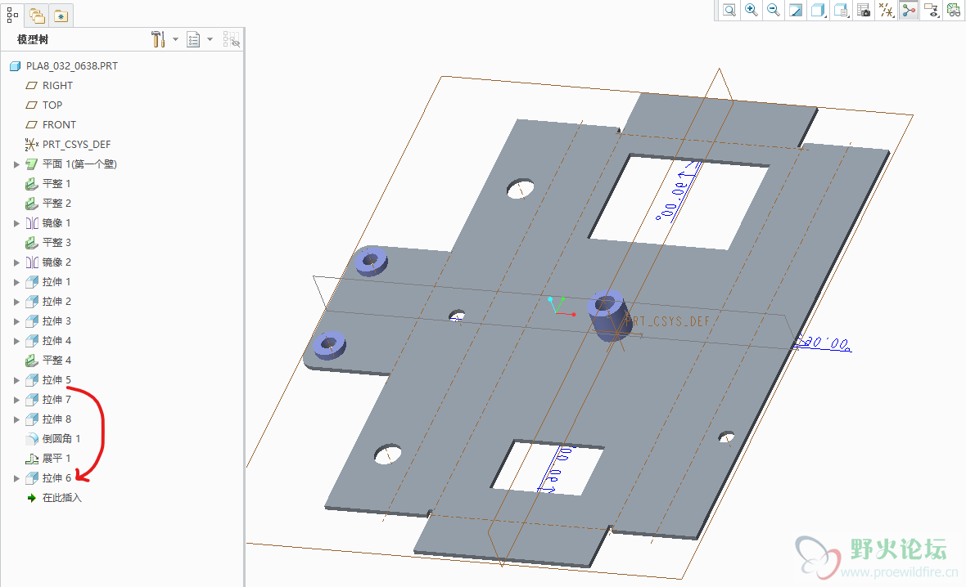The height and width of the screenshot is (587, 966).
Task: Expand the 拉伸 1 feature
Action: [16, 282]
